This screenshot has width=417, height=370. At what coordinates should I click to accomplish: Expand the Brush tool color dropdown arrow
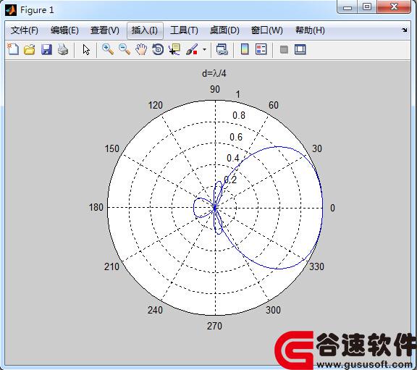(x=204, y=49)
